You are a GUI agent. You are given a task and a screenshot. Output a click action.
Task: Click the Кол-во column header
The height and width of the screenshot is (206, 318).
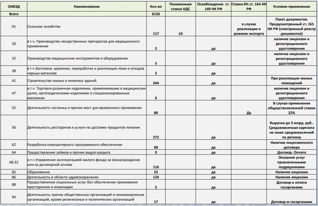156,7
